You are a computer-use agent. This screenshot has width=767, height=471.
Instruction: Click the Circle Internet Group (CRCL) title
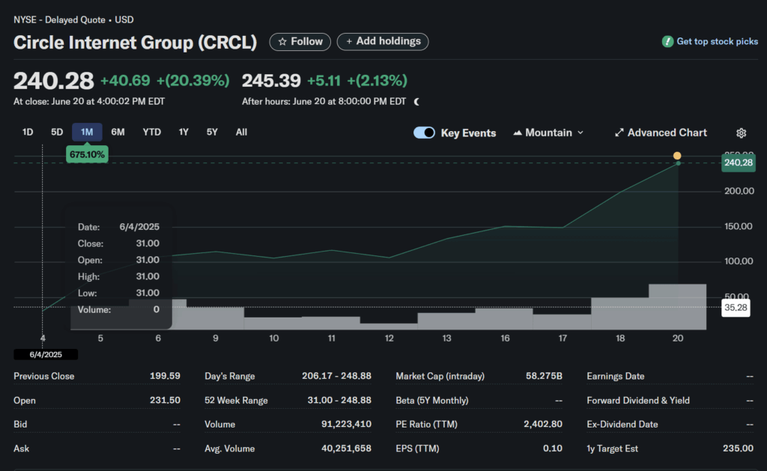point(135,43)
